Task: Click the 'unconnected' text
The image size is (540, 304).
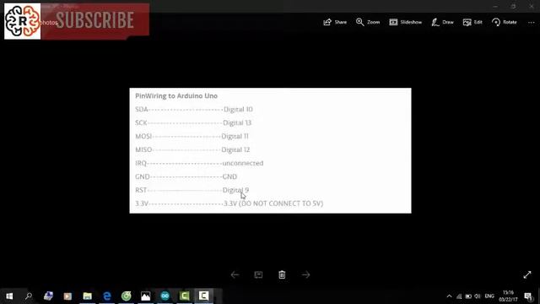Action: [243, 163]
